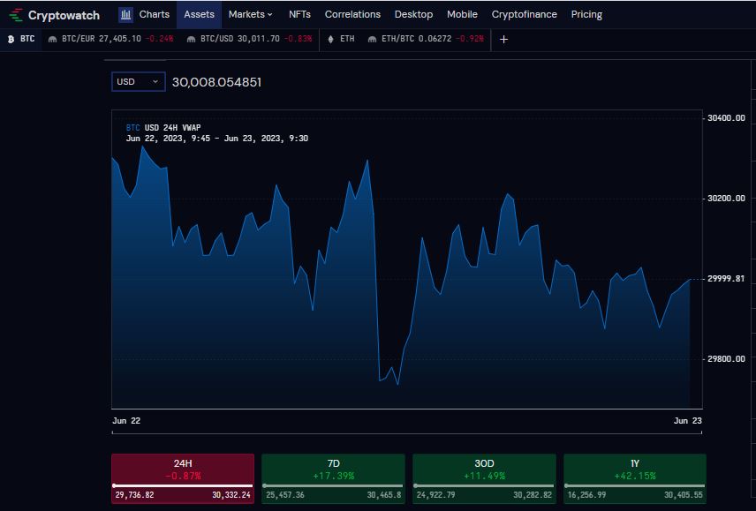The height and width of the screenshot is (511, 756).
Task: Select the BTC/EUR 27,405.10 ticker
Action: click(x=111, y=39)
